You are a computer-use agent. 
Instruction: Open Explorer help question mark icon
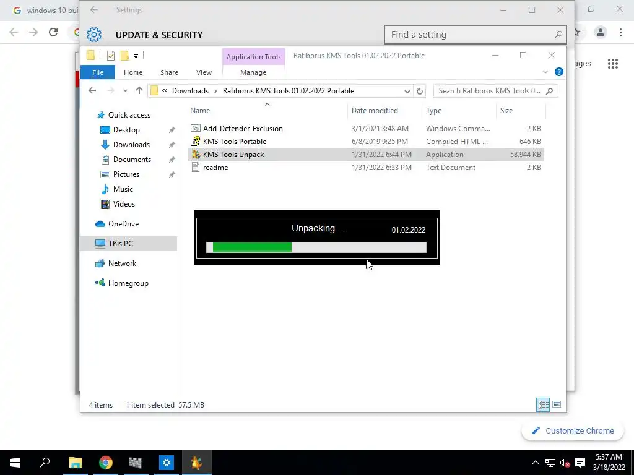pos(559,72)
